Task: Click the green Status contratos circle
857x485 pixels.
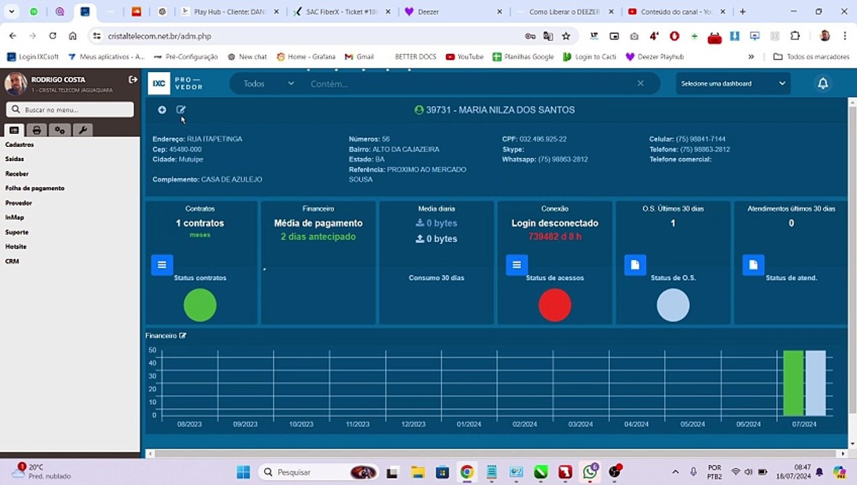Action: tap(200, 305)
